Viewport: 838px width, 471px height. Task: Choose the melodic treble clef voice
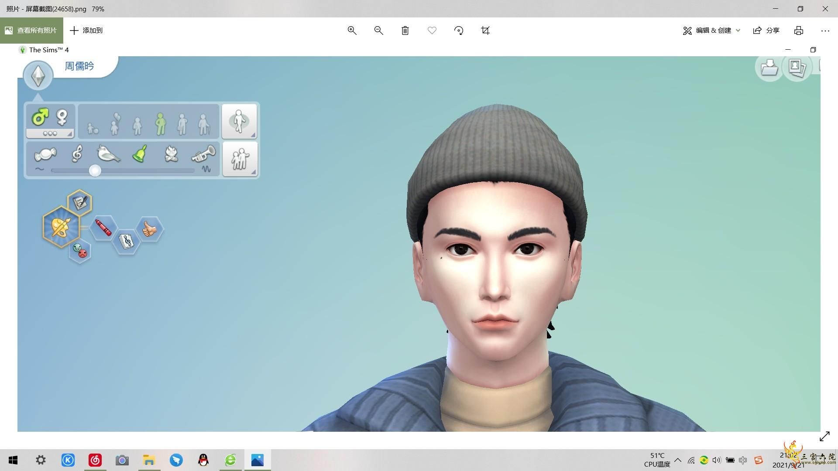pos(77,154)
